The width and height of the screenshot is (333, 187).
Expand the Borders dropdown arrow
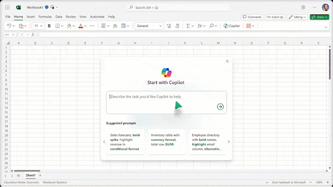tap(62, 26)
